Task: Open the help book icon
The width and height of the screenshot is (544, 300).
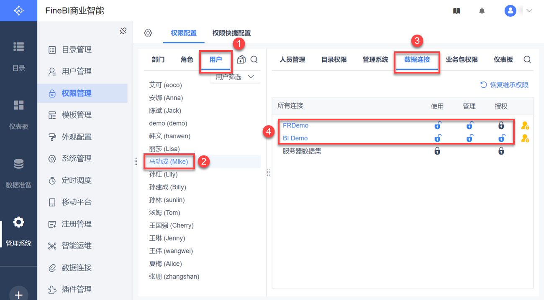Action: [457, 11]
